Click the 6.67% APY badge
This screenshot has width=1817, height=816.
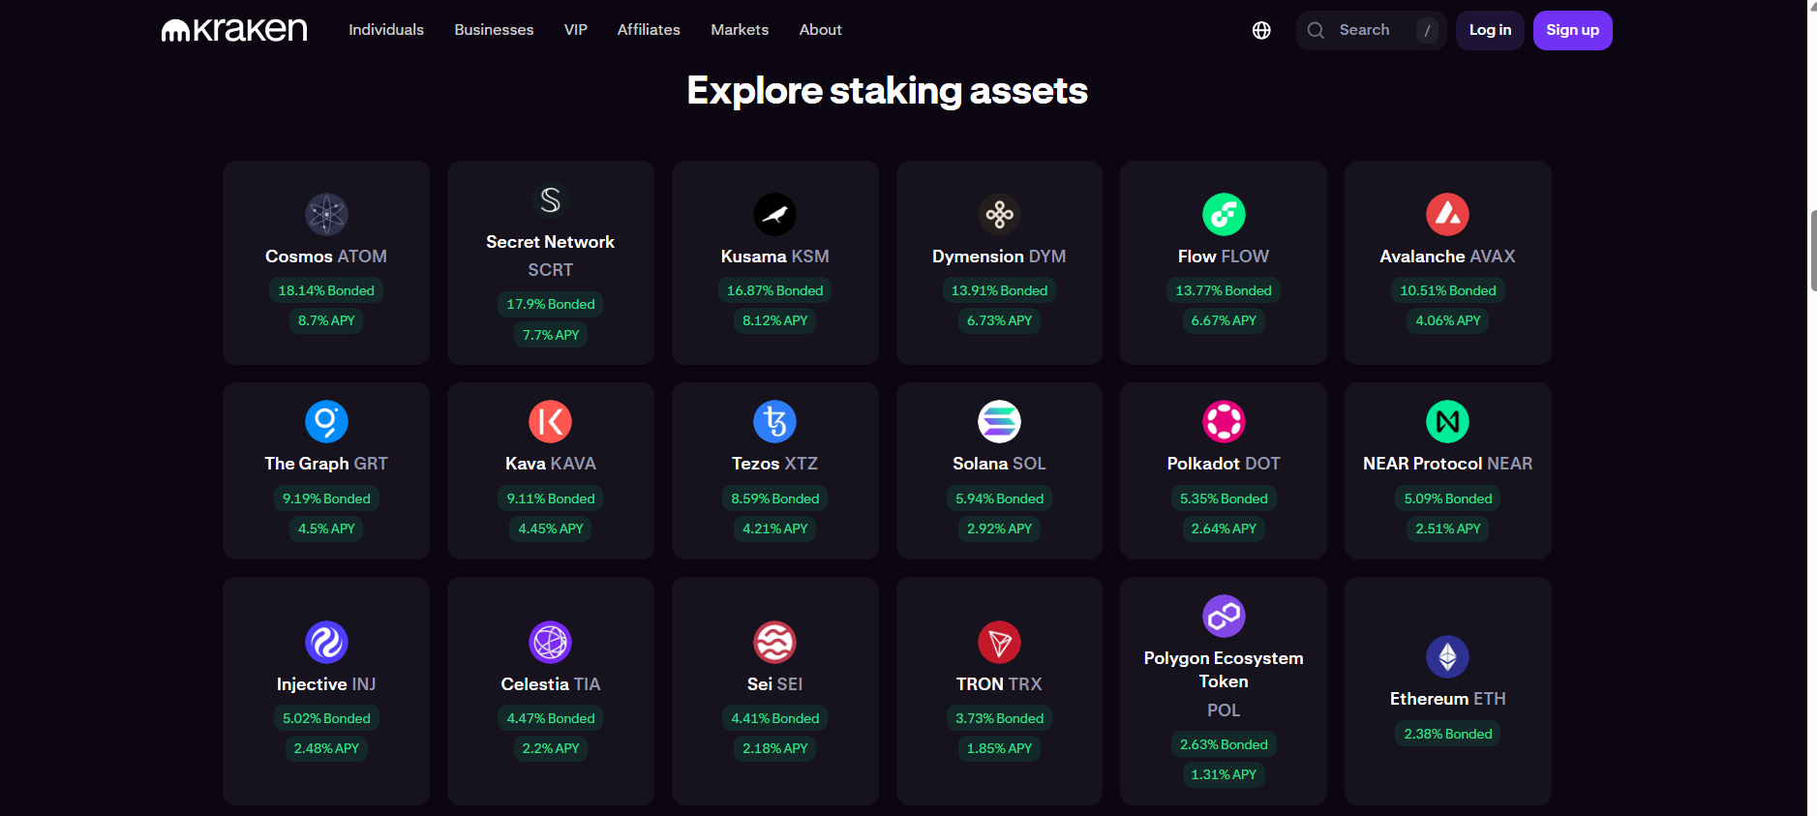pos(1224,320)
